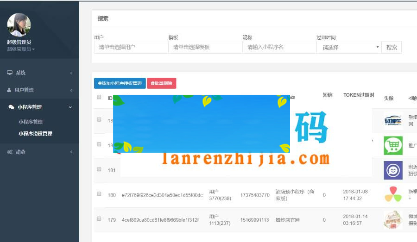This screenshot has height=242, width=417.
Task: Click the 请单击选择用户 input field
Action: click(131, 47)
